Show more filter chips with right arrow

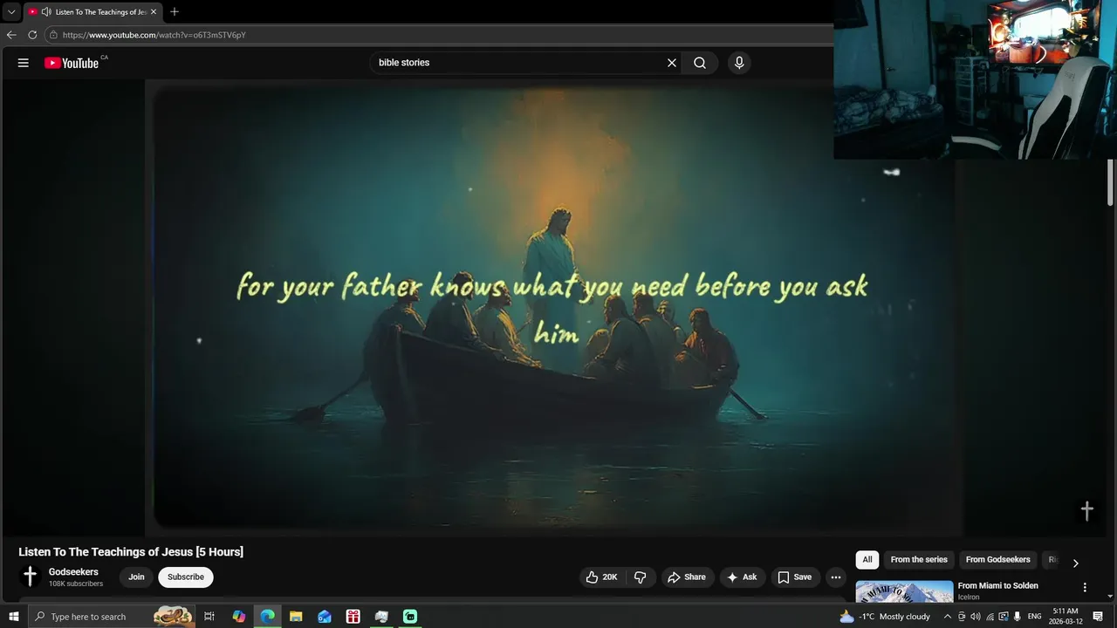point(1075,563)
